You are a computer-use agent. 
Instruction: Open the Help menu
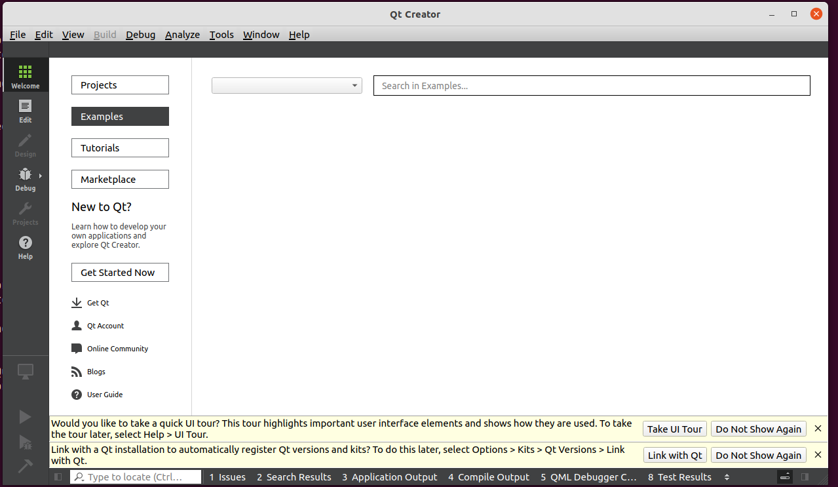coord(299,35)
